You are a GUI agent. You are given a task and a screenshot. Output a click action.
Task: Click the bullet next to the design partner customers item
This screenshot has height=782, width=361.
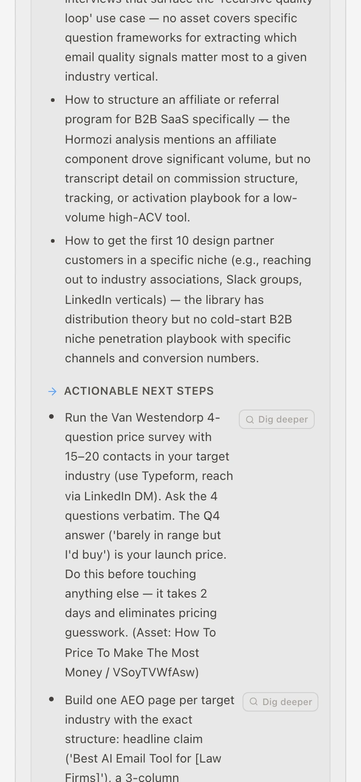click(x=52, y=241)
